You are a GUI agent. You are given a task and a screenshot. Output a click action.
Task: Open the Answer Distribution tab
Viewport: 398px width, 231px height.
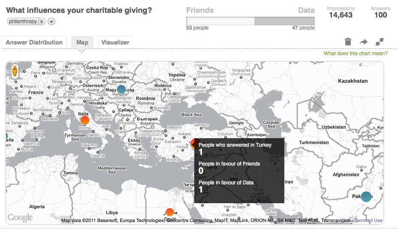coord(34,42)
